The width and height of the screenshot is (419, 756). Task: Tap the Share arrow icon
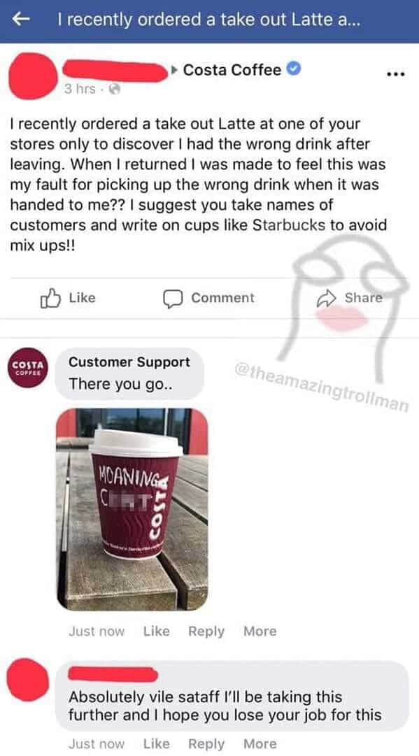click(326, 299)
